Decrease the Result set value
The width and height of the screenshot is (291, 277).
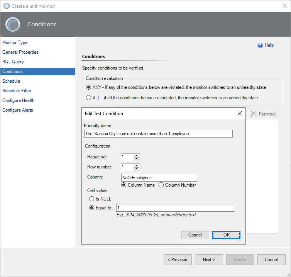[137, 159]
